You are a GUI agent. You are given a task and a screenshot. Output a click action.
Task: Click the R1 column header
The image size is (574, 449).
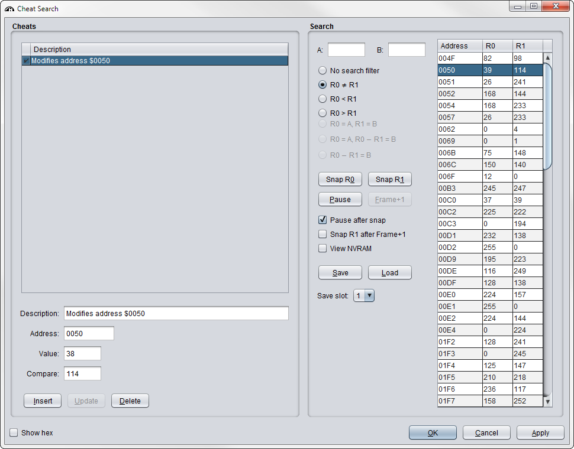tap(527, 46)
